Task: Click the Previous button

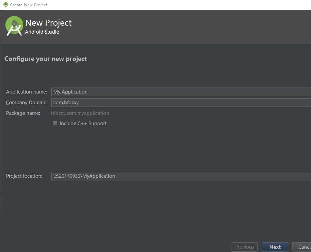Action: click(x=244, y=247)
